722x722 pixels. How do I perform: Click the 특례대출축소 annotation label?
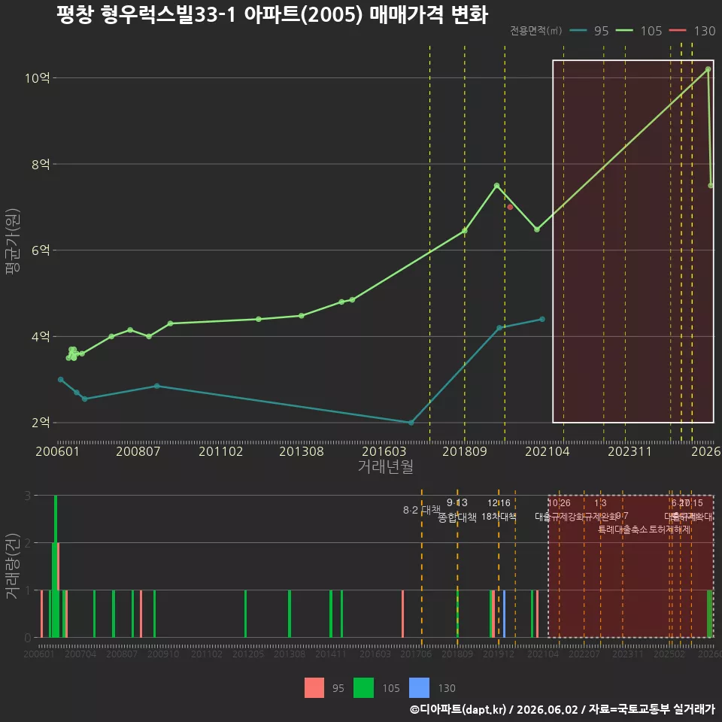coord(622,529)
